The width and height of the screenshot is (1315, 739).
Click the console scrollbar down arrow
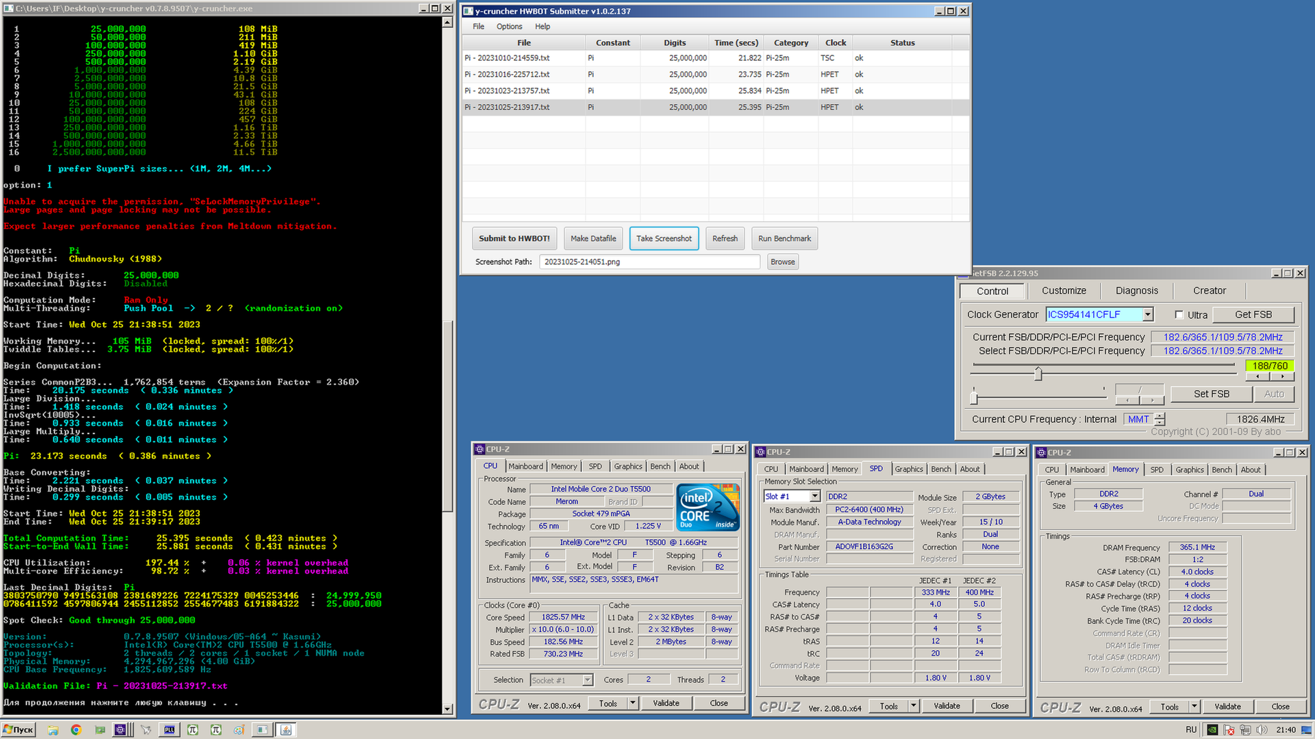coord(447,709)
